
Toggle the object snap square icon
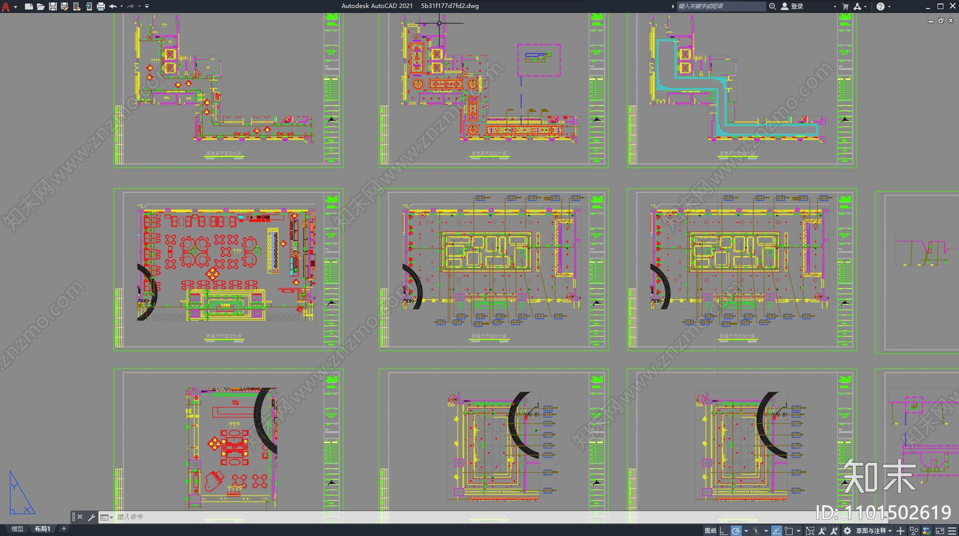click(789, 531)
